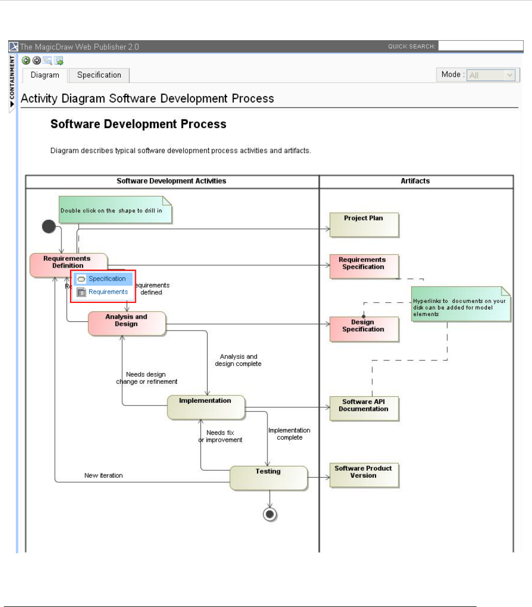
Task: Click the 'Double click on the shape' note
Action: click(115, 210)
